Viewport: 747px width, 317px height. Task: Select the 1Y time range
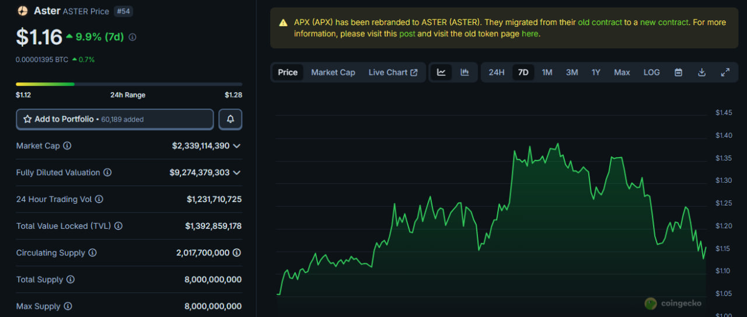[x=596, y=72]
